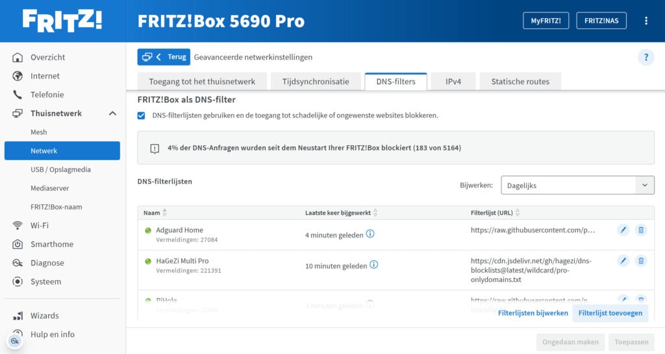Click the Thuisnetwerk devices icon
The height and width of the screenshot is (354, 665).
tap(18, 113)
